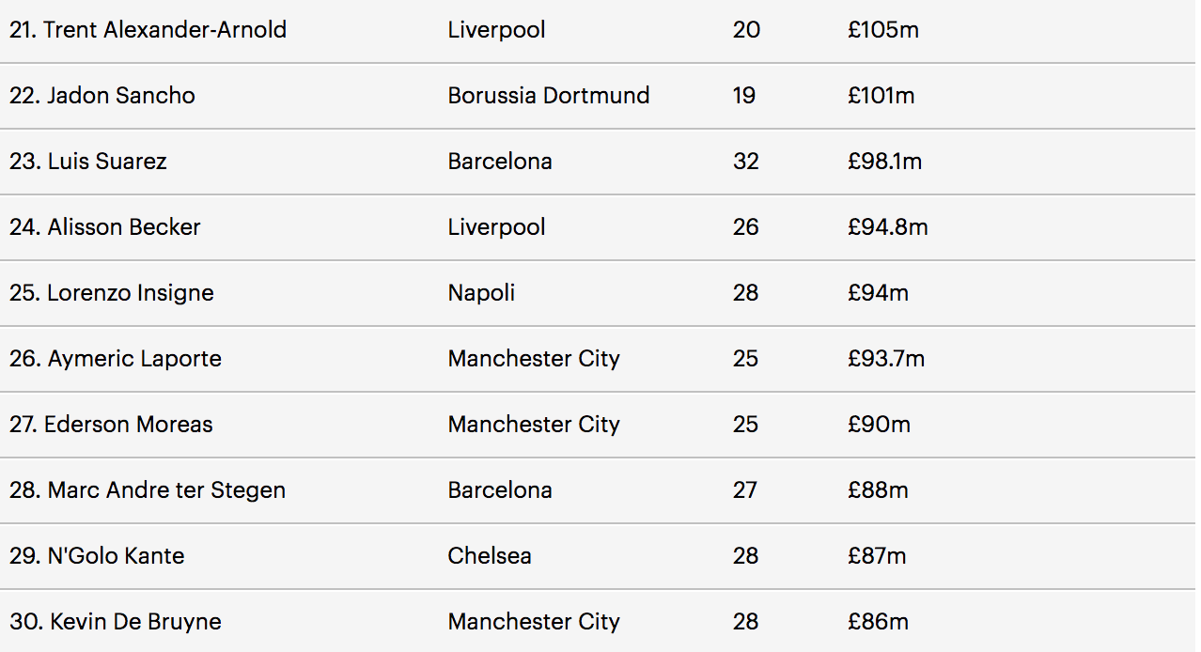Viewport: 1201px width, 652px height.
Task: Click the Ederson Moreas name
Action: (x=111, y=425)
